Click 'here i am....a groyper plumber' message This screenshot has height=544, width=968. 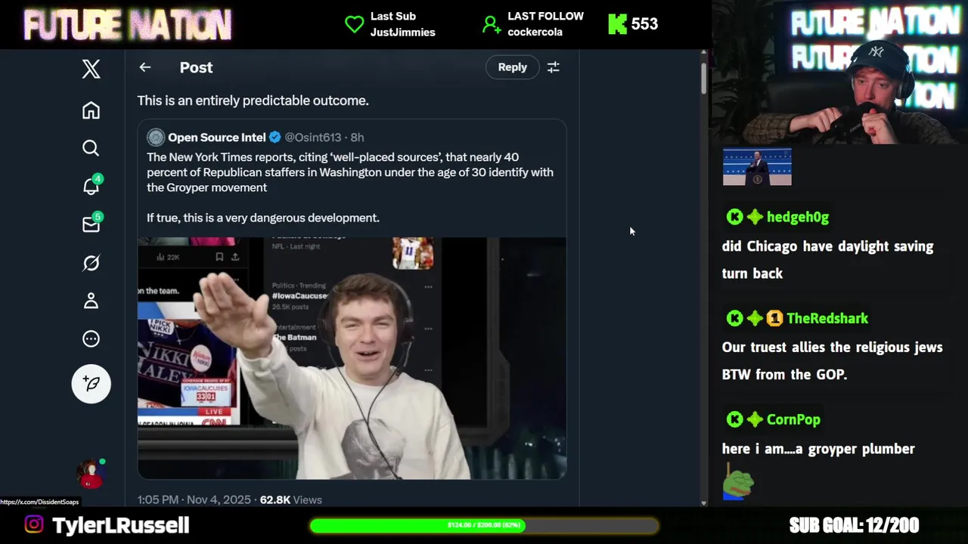(x=818, y=449)
